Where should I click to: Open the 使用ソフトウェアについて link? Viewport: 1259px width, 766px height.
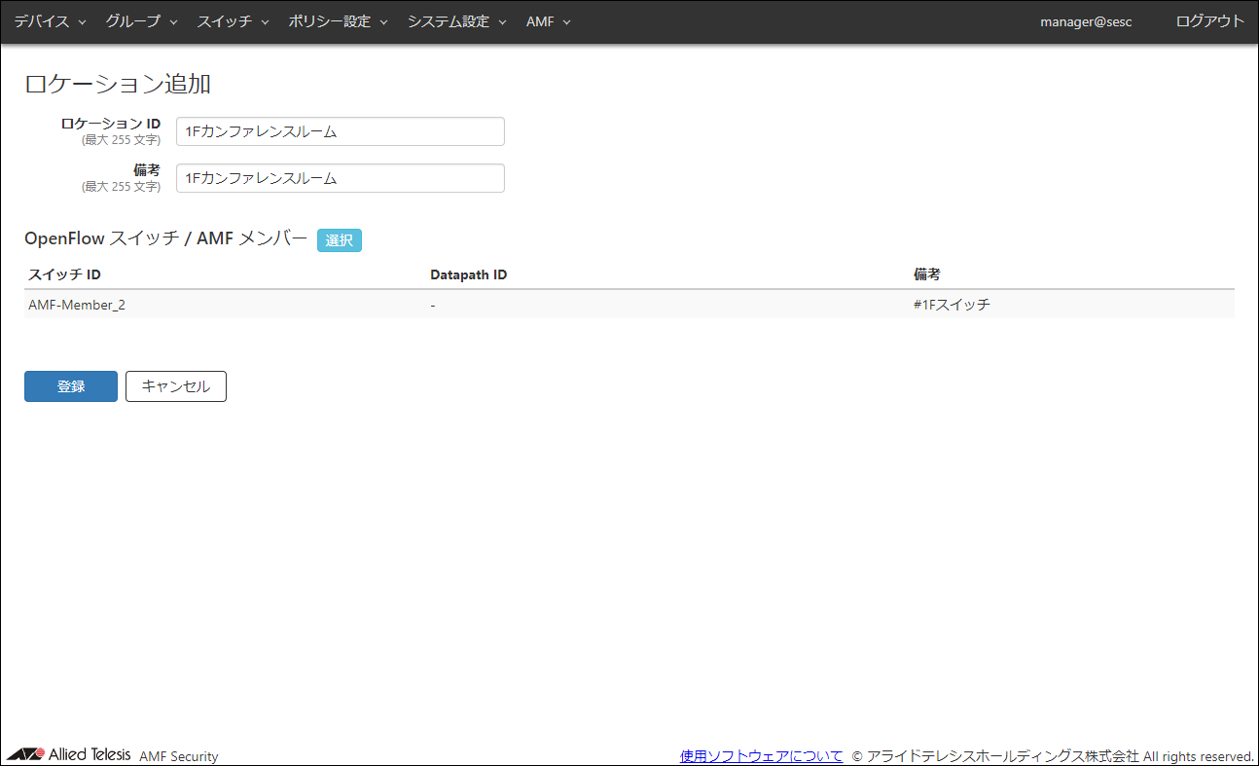[x=761, y=755]
